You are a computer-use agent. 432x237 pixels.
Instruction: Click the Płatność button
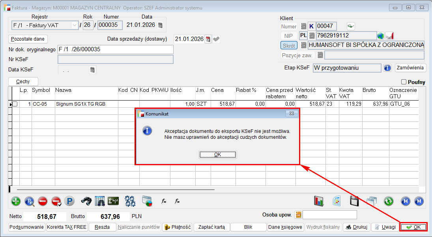pos(177,227)
